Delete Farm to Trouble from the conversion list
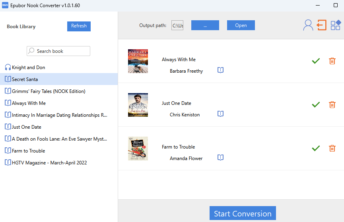This screenshot has height=222, width=344. click(332, 149)
